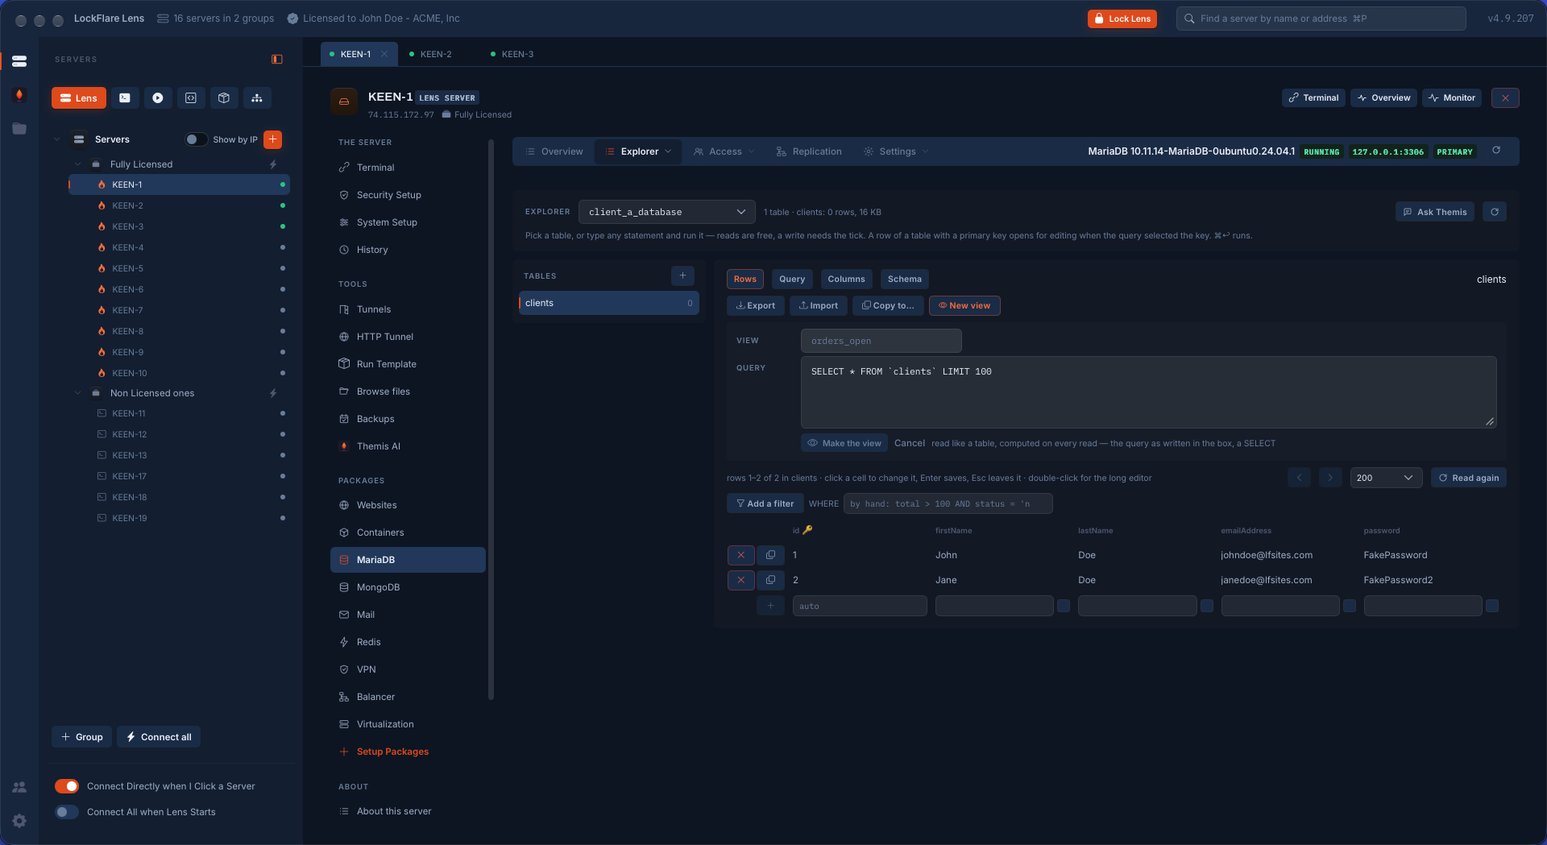Open the code brackets icon in the servers toolbar
1547x845 pixels.
[191, 98]
